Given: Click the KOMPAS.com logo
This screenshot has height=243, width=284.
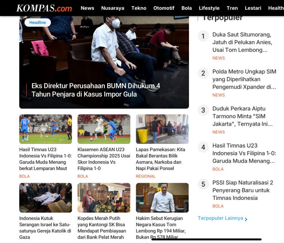Looking at the screenshot, I should 44,8.
